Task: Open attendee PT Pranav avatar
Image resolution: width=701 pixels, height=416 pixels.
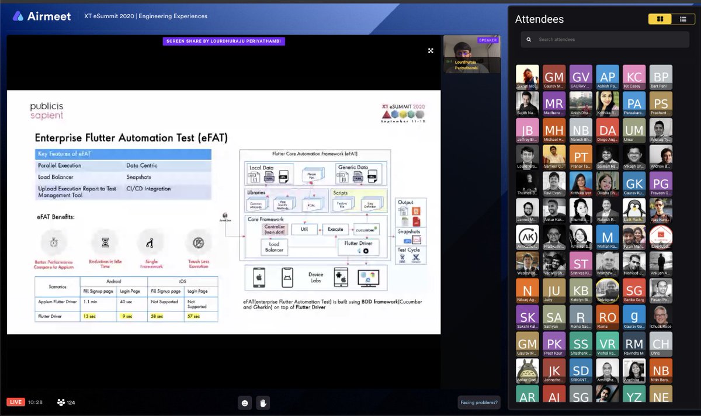Action: coord(581,157)
